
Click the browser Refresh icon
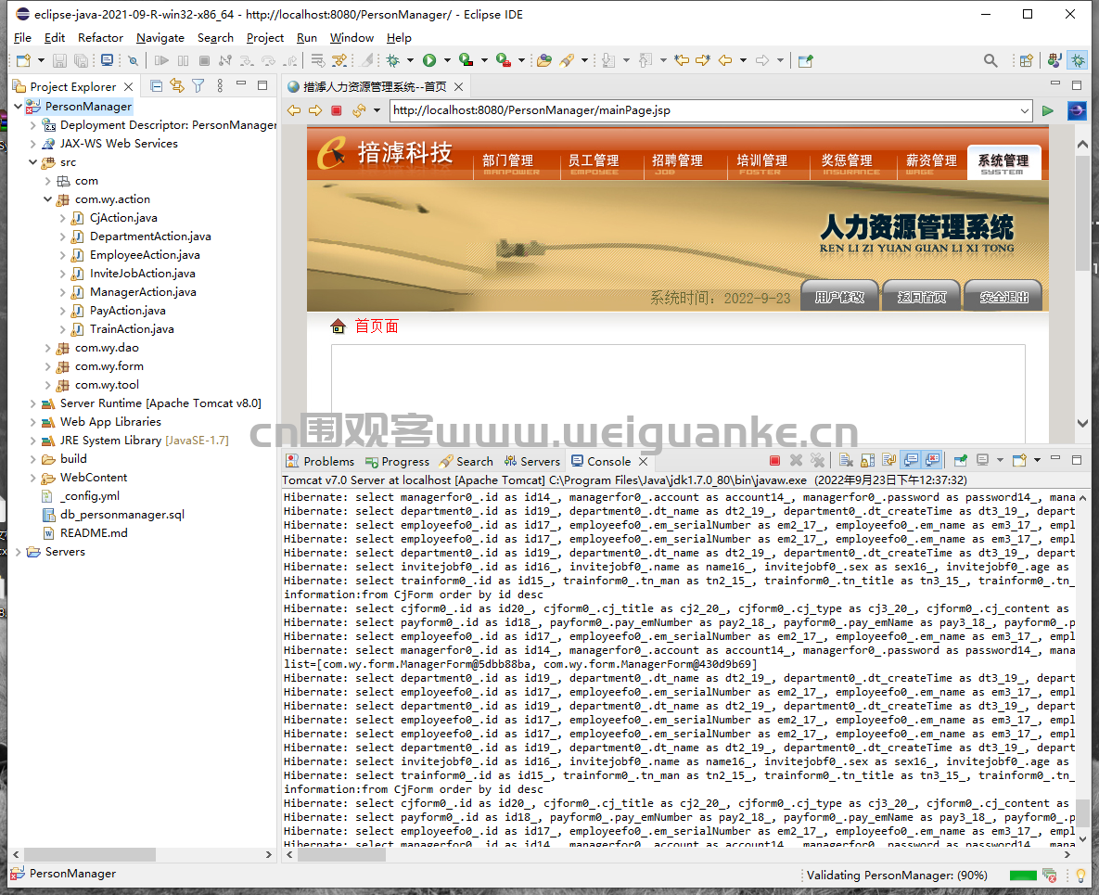[x=359, y=110]
